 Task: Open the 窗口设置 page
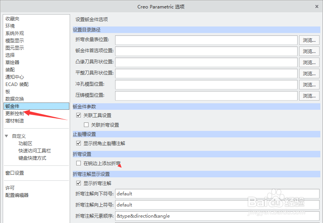click(x=15, y=173)
